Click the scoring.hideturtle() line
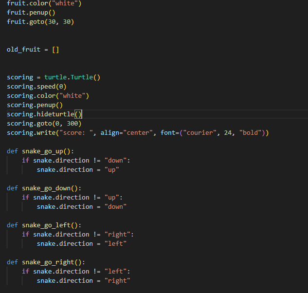The width and height of the screenshot is (308, 293). click(x=44, y=114)
